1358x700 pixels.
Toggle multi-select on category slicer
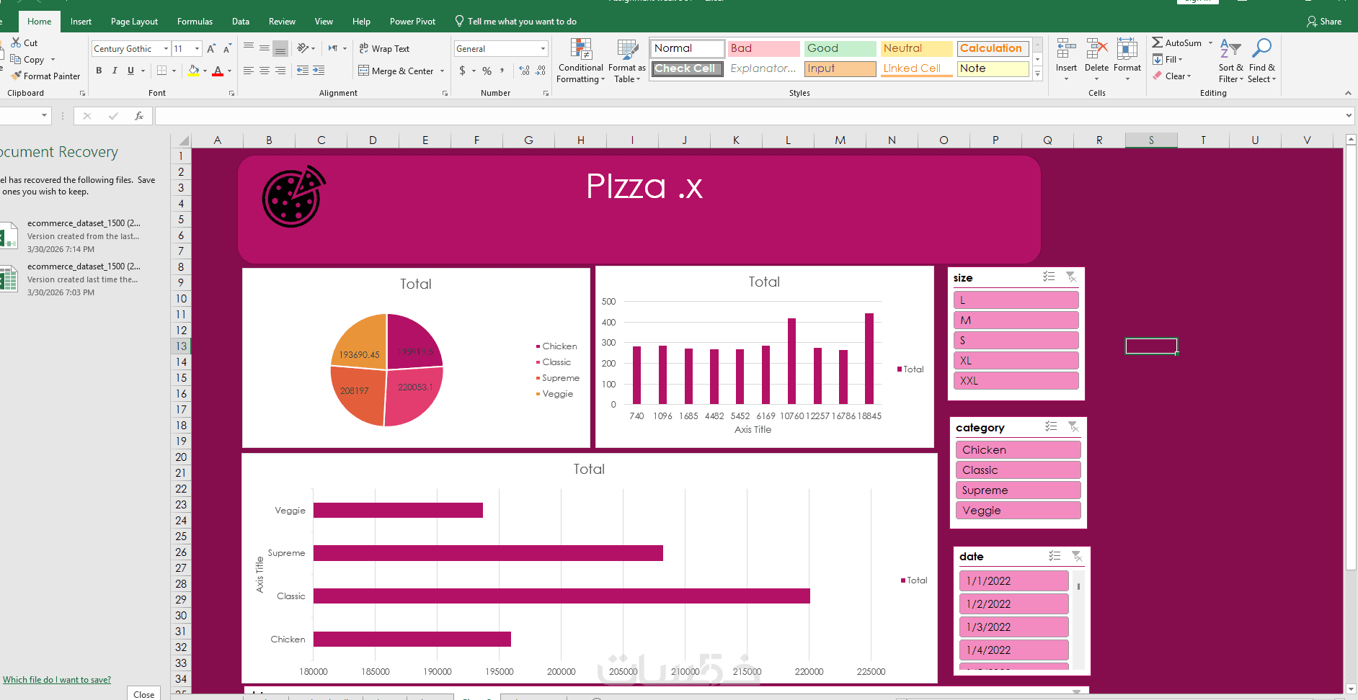coord(1052,426)
